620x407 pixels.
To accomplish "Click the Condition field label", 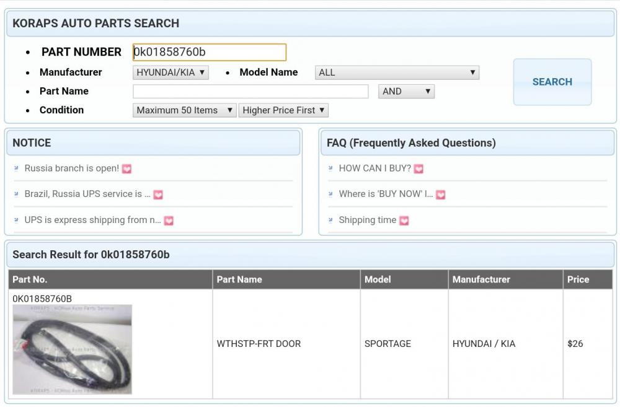I will pyautogui.click(x=61, y=110).
